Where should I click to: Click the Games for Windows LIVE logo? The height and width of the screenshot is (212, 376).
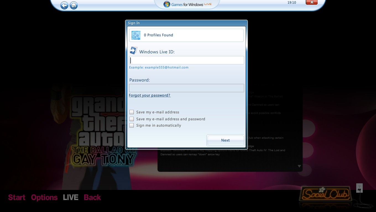click(187, 4)
